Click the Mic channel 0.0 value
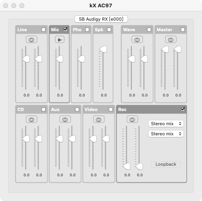202x201 pixels. coord(60,95)
